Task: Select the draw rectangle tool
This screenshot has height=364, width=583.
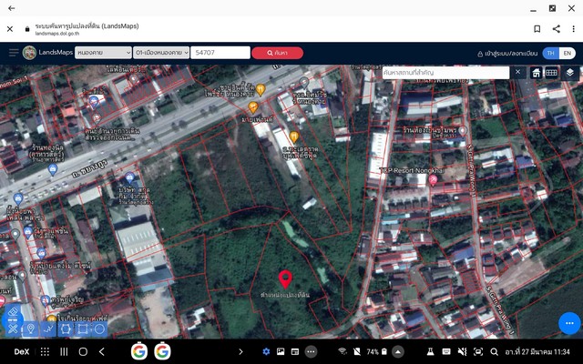Action: (x=83, y=329)
